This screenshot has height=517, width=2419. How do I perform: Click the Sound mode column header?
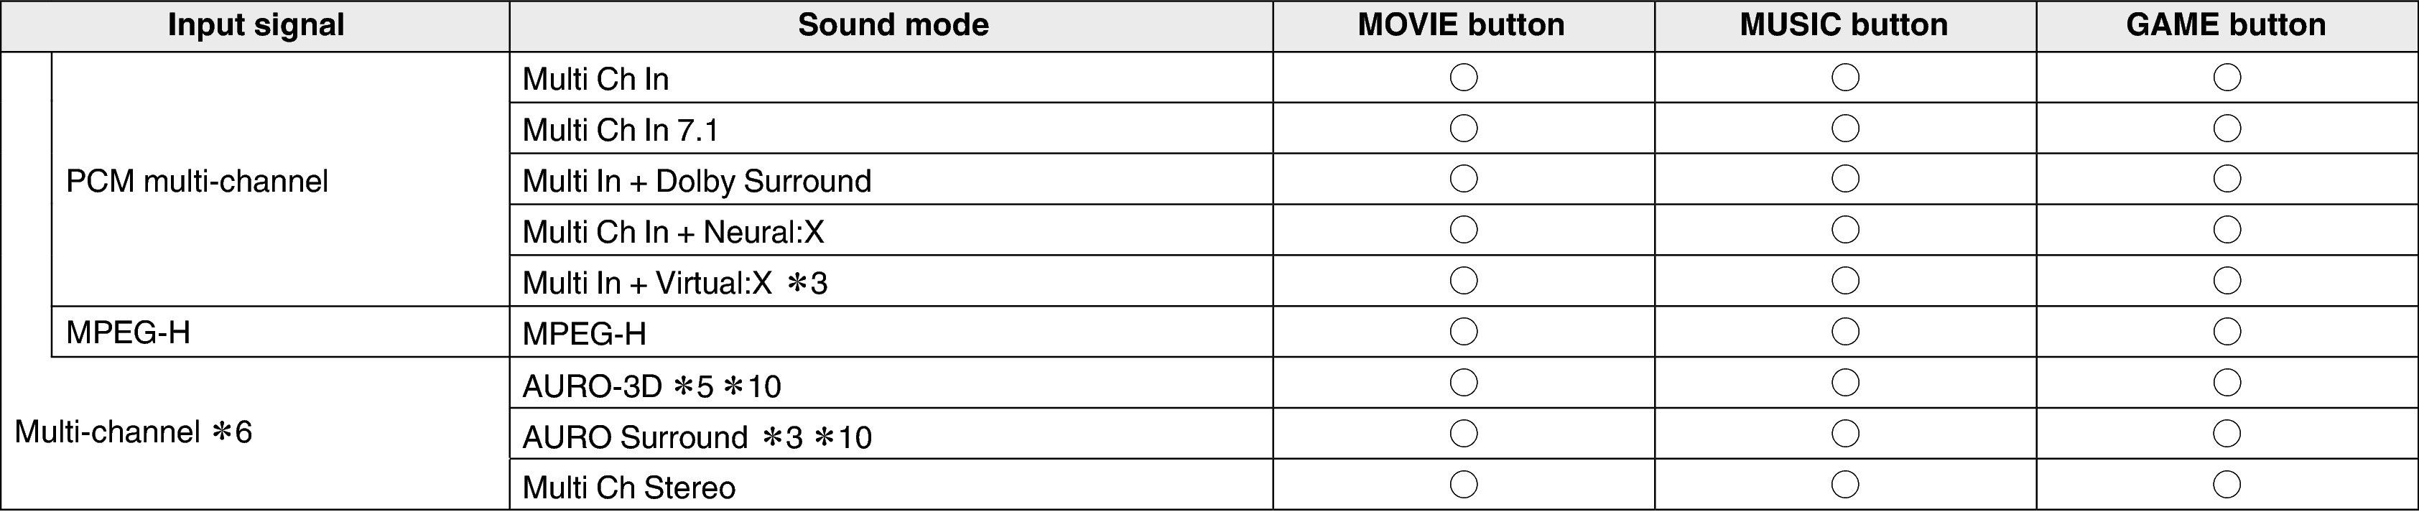pos(892,25)
